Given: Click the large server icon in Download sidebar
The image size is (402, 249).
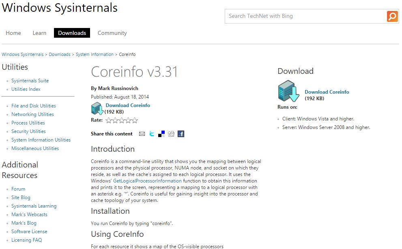Looking at the screenshot, I should coord(289,91).
